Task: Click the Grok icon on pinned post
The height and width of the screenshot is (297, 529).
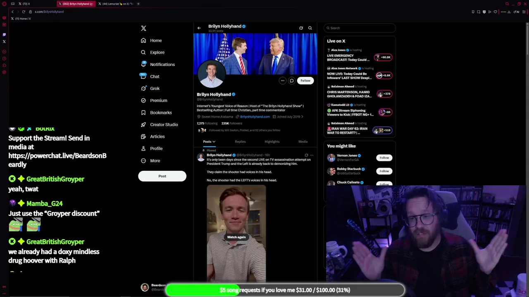Action: [306, 155]
